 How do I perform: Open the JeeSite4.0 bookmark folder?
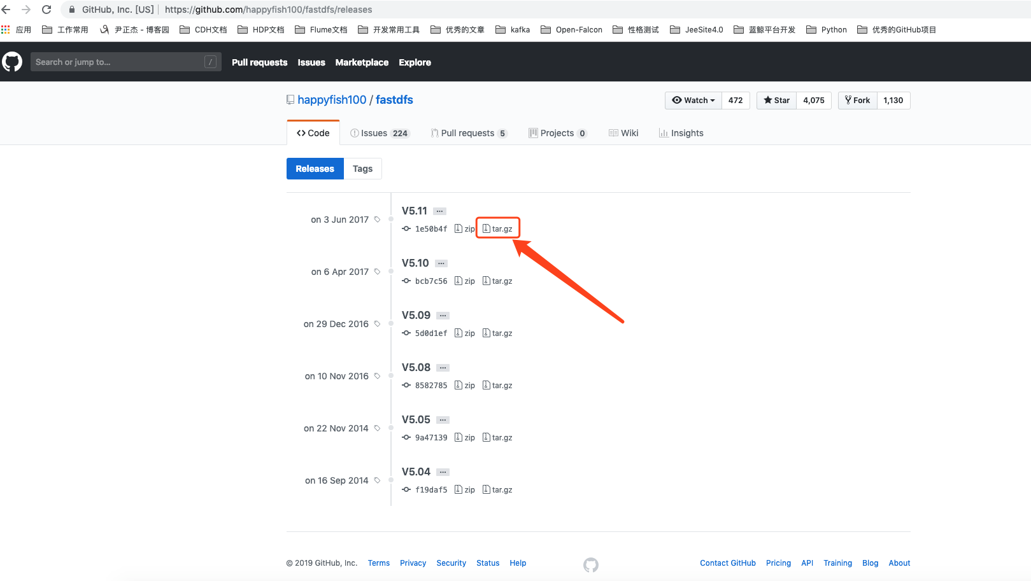click(697, 30)
